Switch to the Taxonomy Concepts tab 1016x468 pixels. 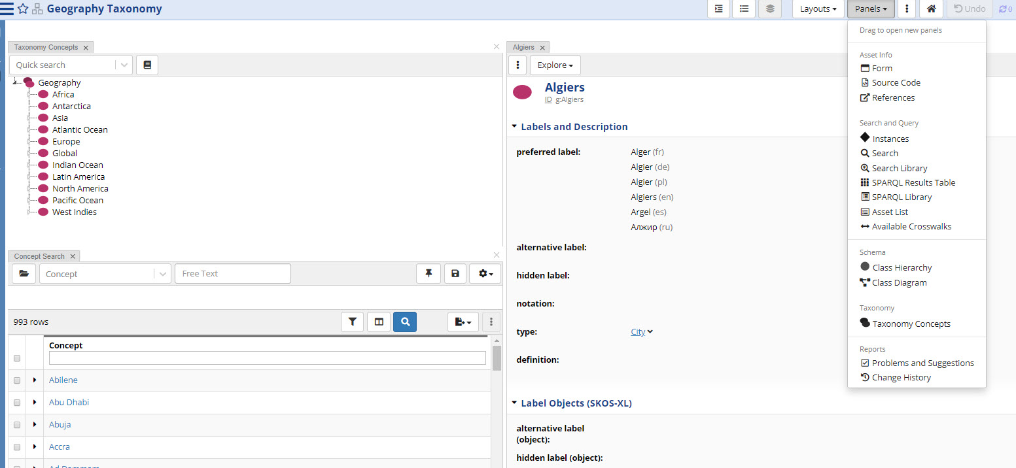(46, 47)
